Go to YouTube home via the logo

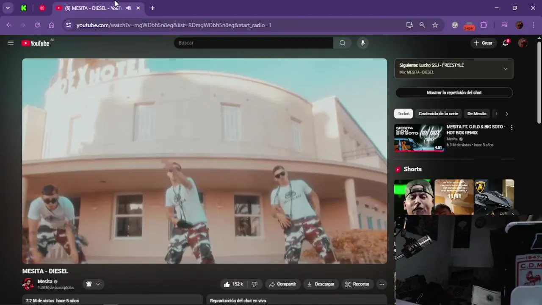(36, 43)
